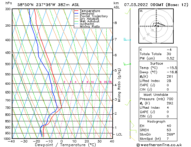Click the Totals Totals value 30
Image resolution: width=191 pixels, height=147 pixels.
[169, 54]
